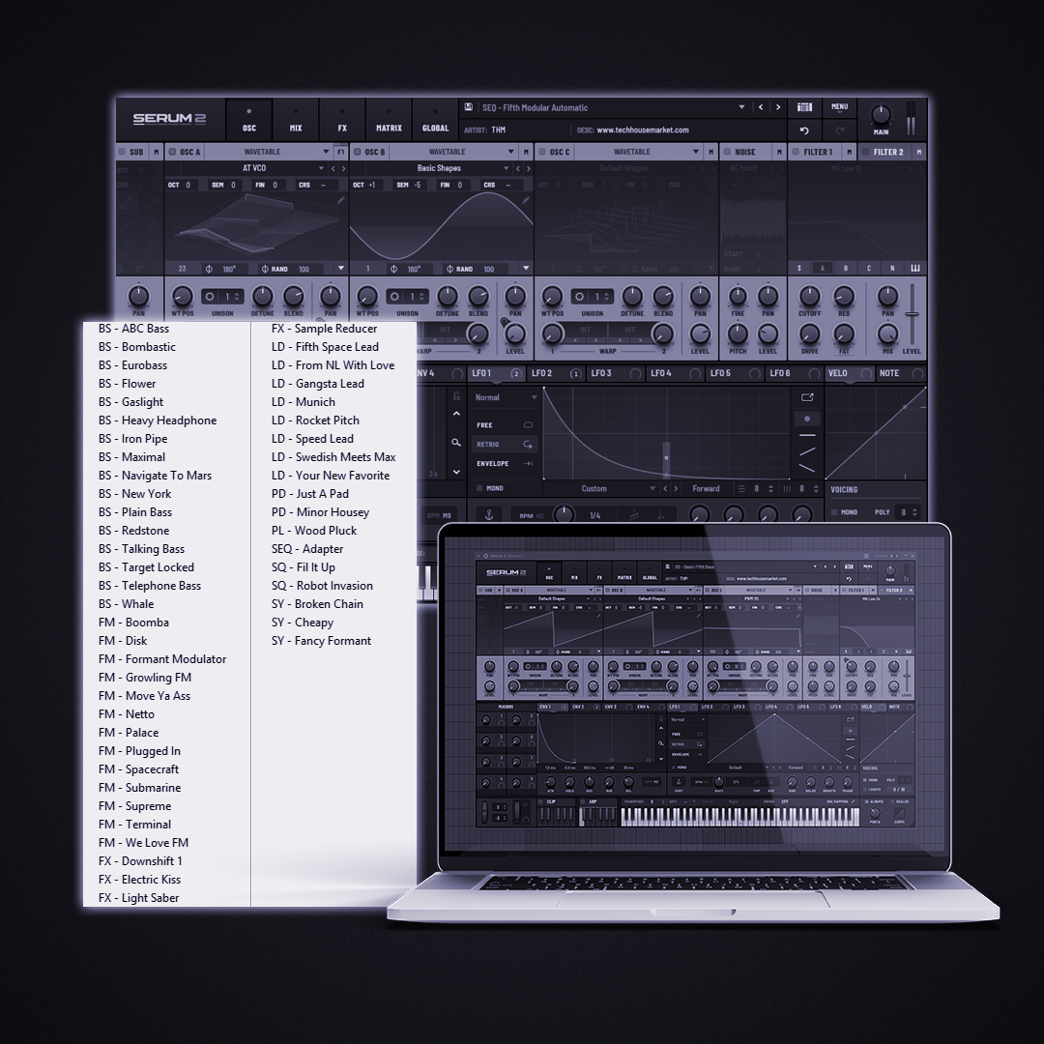
Task: Toggle FILTER 1 enable switch
Action: [796, 152]
